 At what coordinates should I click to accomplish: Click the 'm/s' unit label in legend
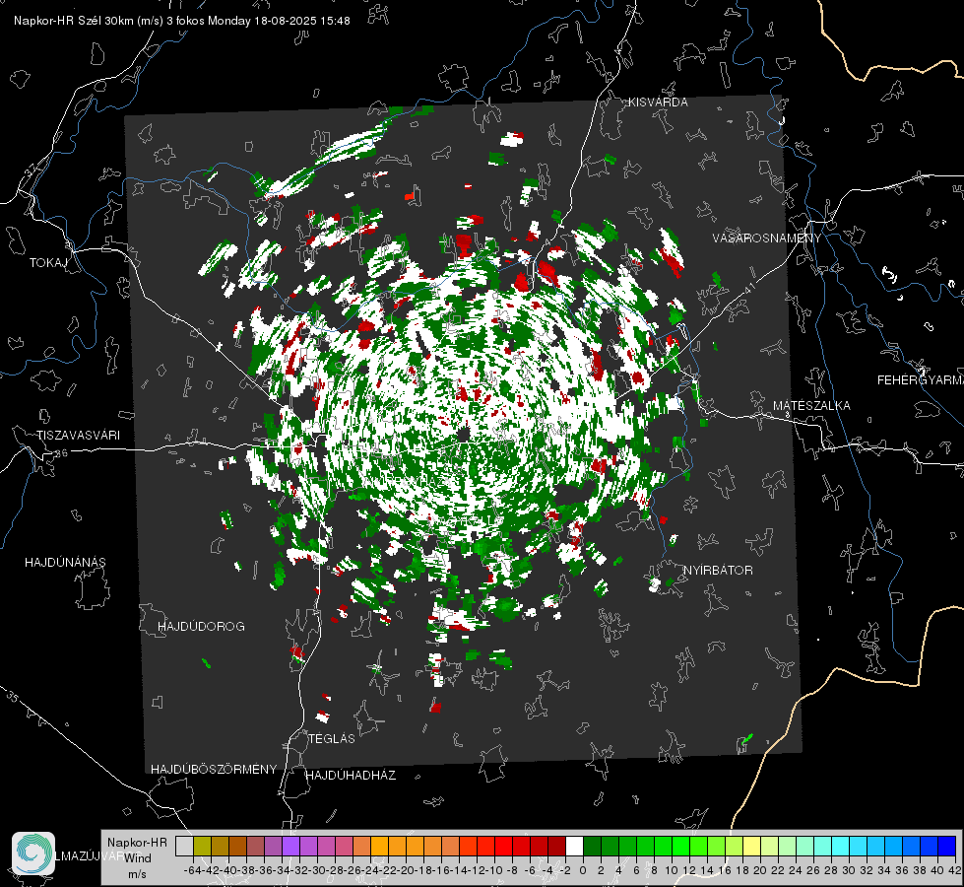coord(137,874)
